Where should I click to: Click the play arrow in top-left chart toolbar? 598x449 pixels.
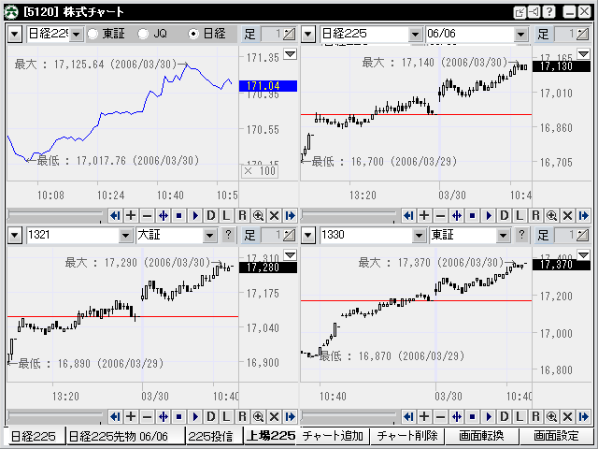pyautogui.click(x=195, y=216)
